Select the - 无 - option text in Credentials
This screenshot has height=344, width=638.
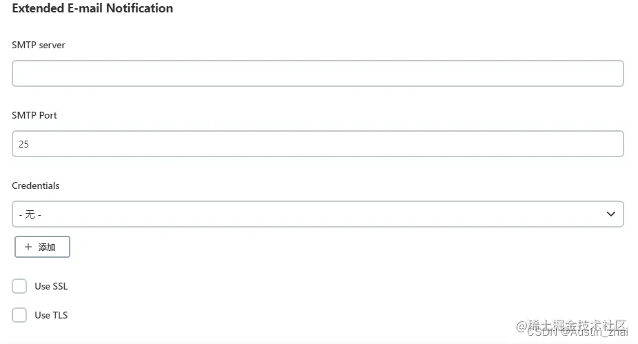point(30,214)
